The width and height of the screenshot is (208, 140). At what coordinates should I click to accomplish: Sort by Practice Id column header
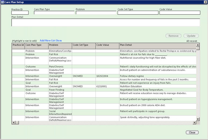click(18, 46)
